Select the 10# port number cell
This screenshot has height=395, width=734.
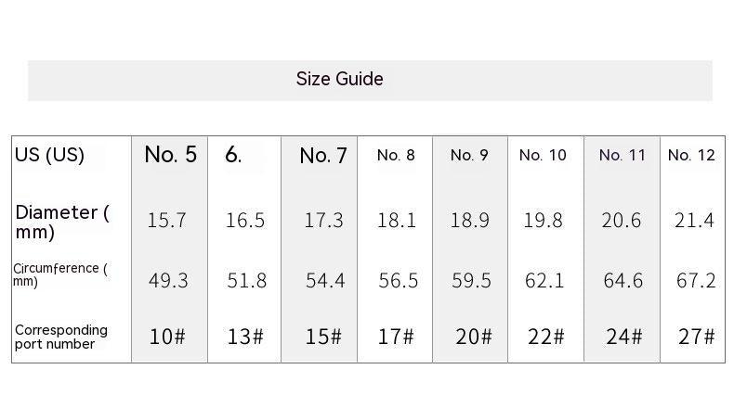click(x=167, y=337)
